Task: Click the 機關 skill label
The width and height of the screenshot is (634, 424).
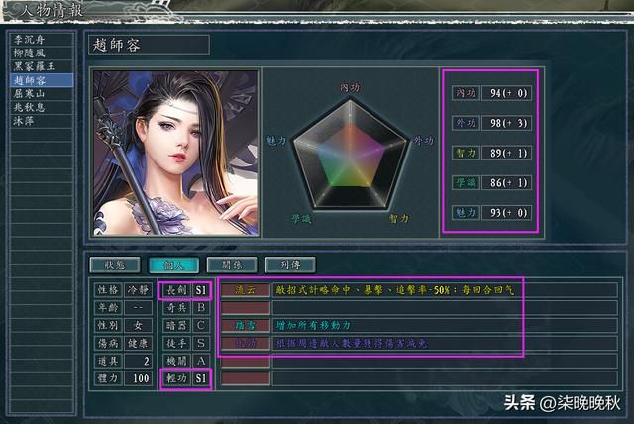Action: tap(176, 361)
